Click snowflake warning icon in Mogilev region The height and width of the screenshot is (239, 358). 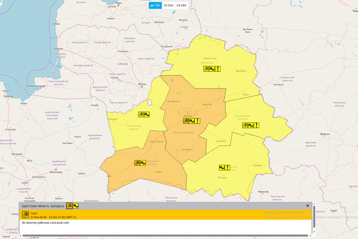tap(245, 125)
